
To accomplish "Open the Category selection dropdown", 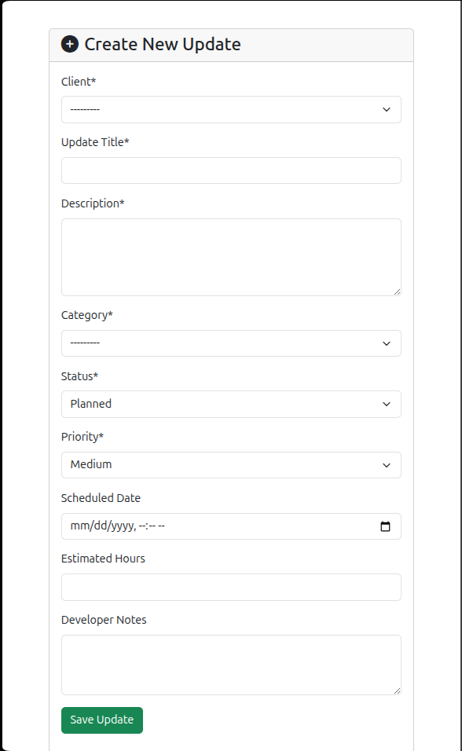I will (231, 343).
